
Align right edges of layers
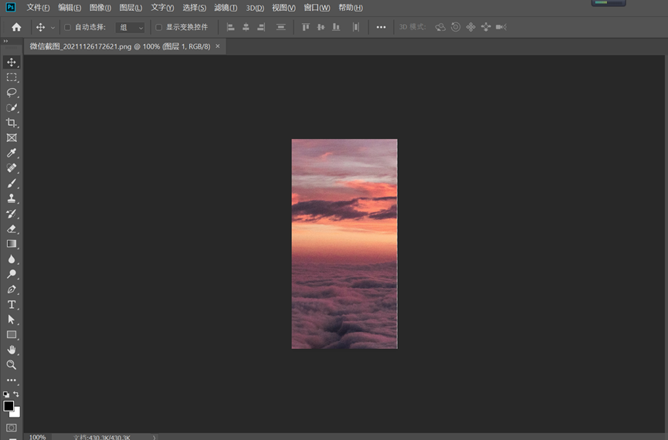tap(261, 27)
